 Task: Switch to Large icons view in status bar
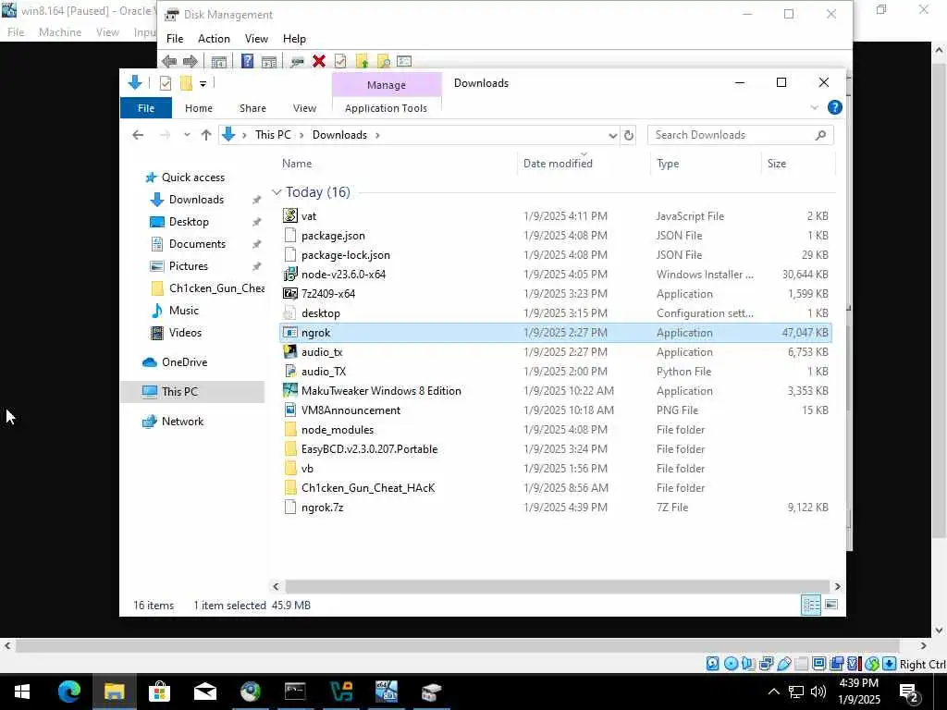(831, 605)
